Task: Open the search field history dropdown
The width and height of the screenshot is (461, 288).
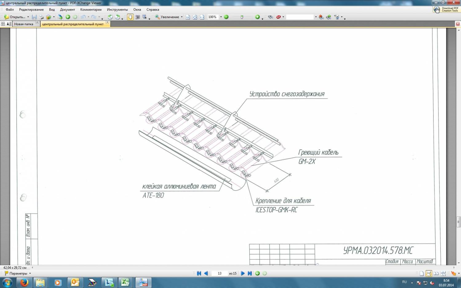Action: tap(316, 17)
